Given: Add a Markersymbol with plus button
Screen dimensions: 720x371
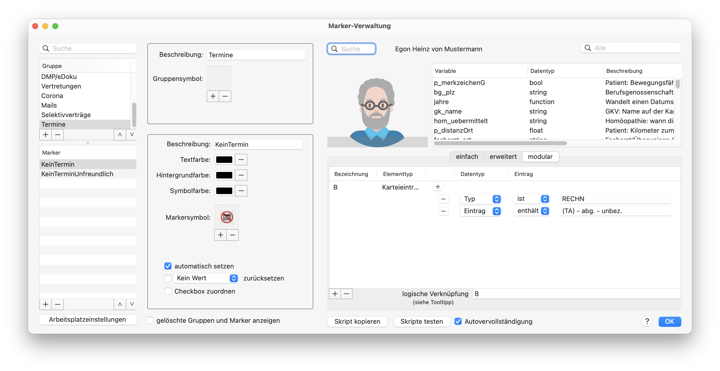Looking at the screenshot, I should pyautogui.click(x=220, y=235).
